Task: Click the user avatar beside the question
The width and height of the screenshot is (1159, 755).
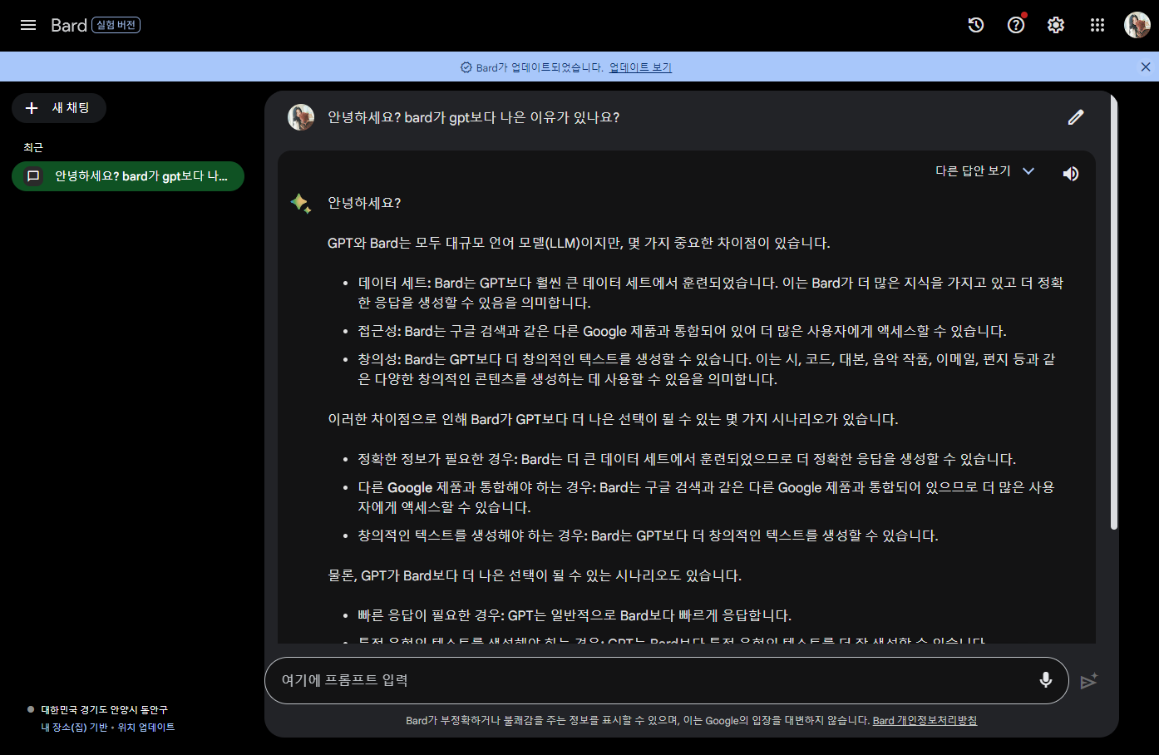Action: click(x=301, y=117)
